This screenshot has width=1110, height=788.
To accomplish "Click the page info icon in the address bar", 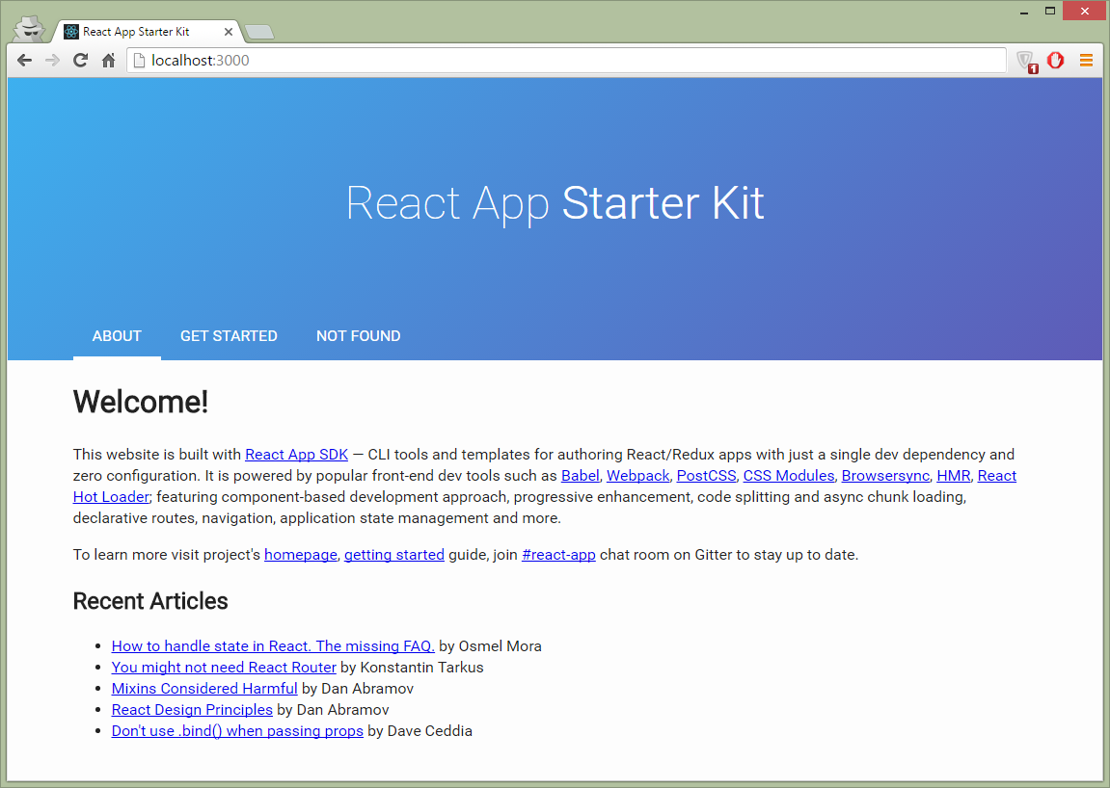I will pyautogui.click(x=139, y=60).
